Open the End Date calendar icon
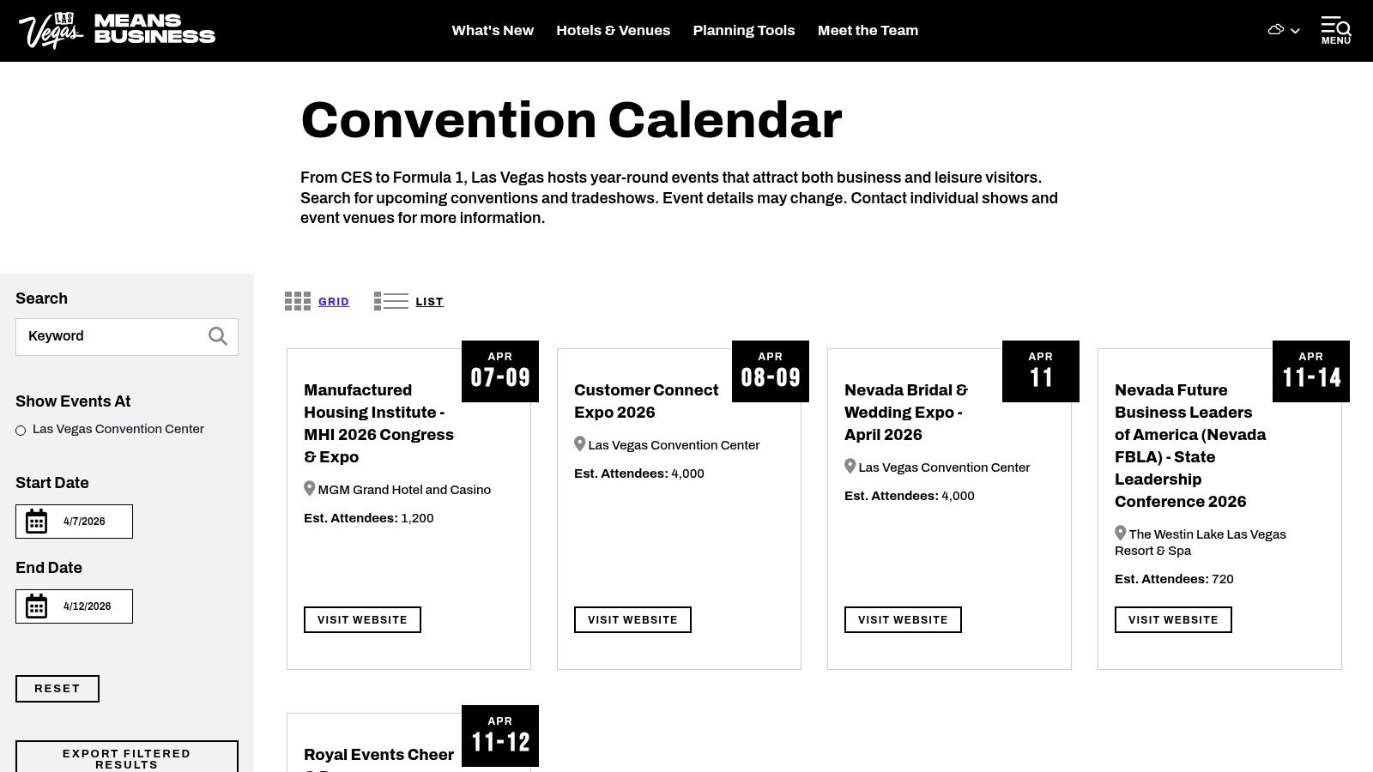Screen dimensions: 1373x772 (36, 605)
